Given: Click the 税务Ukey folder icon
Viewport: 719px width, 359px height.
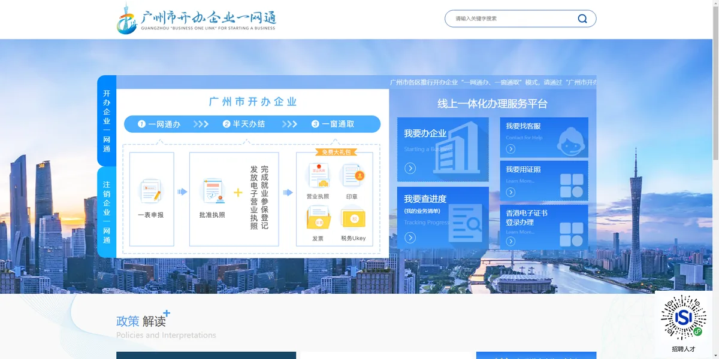Looking at the screenshot, I should 353,218.
